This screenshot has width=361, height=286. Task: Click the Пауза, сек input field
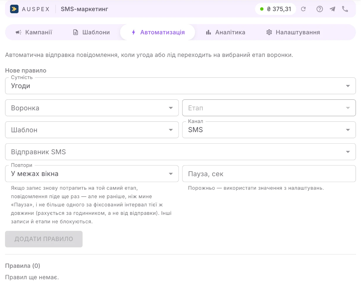coord(269,174)
